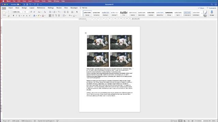Toggle Underline formatting
218x122 pixels.
(19, 16)
